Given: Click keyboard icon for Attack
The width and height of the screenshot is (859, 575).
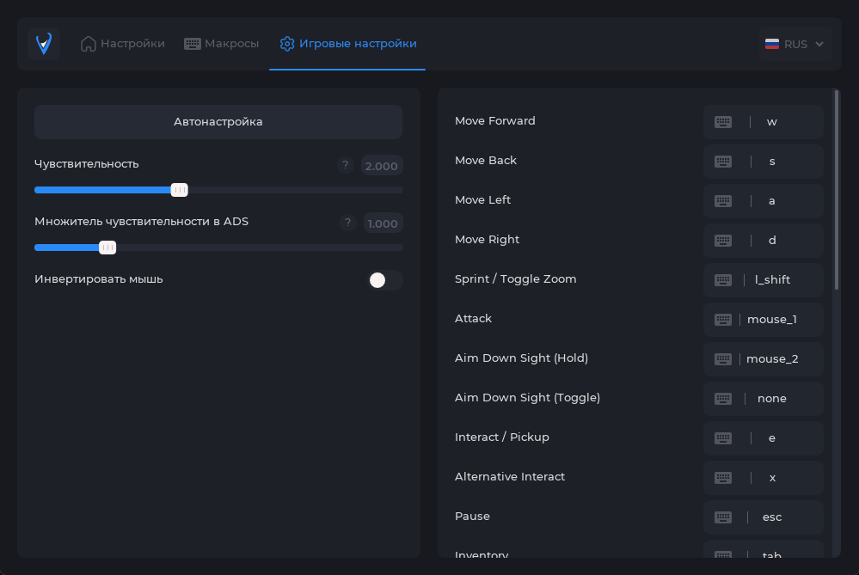Looking at the screenshot, I should coord(723,319).
